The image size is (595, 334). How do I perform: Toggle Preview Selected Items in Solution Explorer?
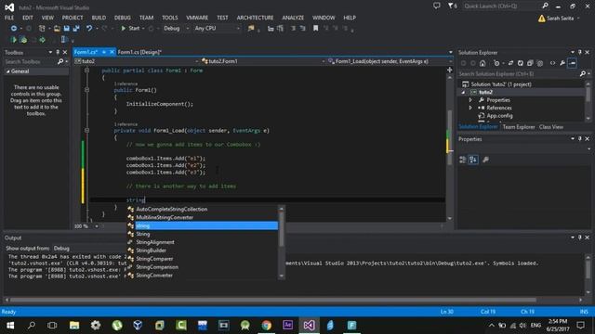click(x=573, y=63)
